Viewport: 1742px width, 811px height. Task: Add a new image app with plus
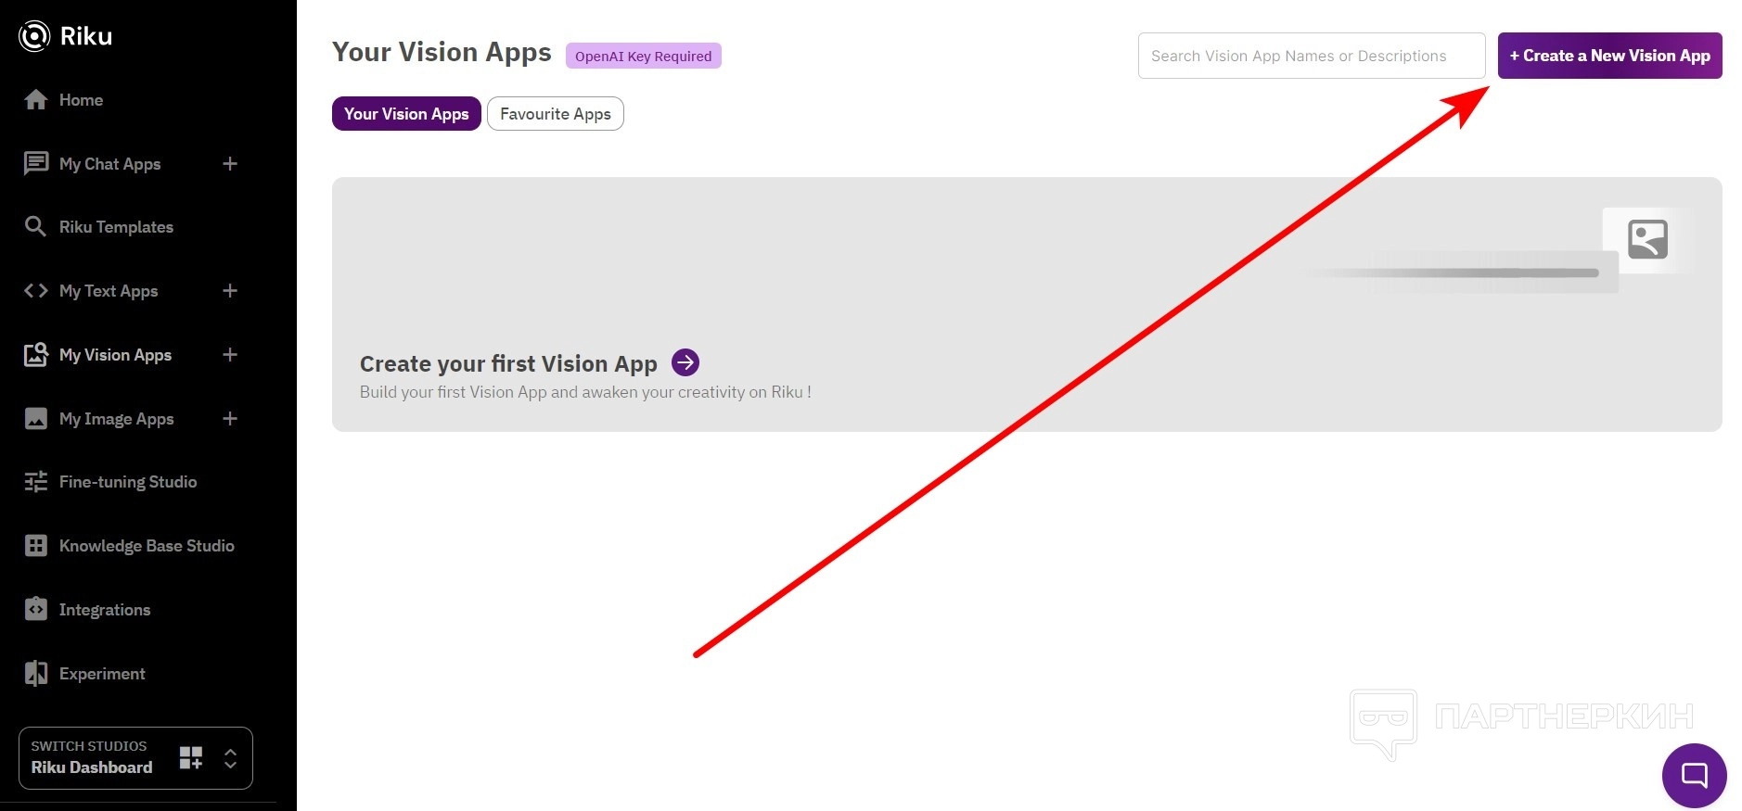click(230, 419)
